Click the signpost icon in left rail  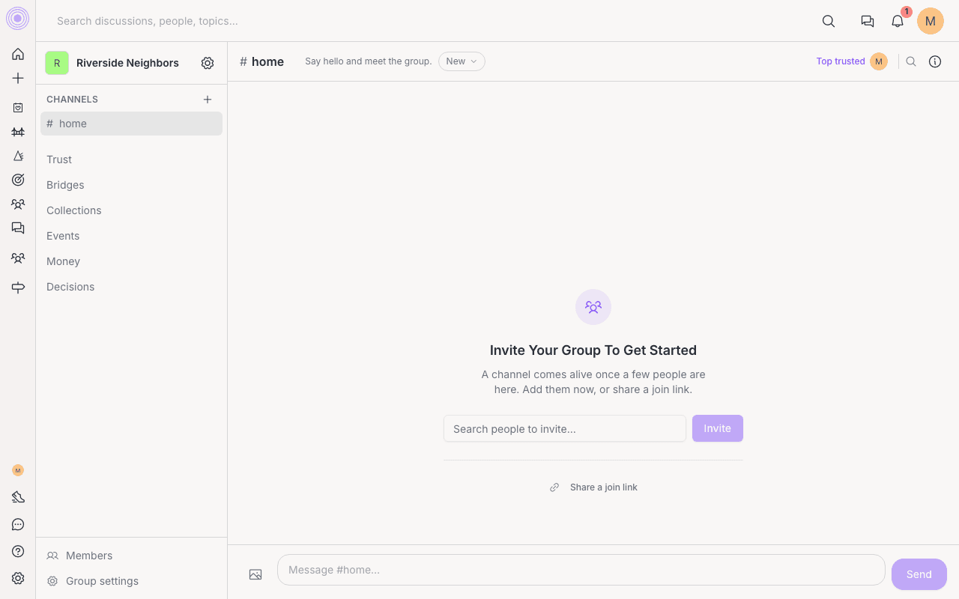tap(18, 288)
